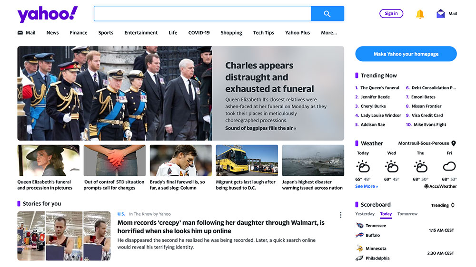Click the Yahoo logo
Viewport: 476px width, 267px height.
point(48,14)
